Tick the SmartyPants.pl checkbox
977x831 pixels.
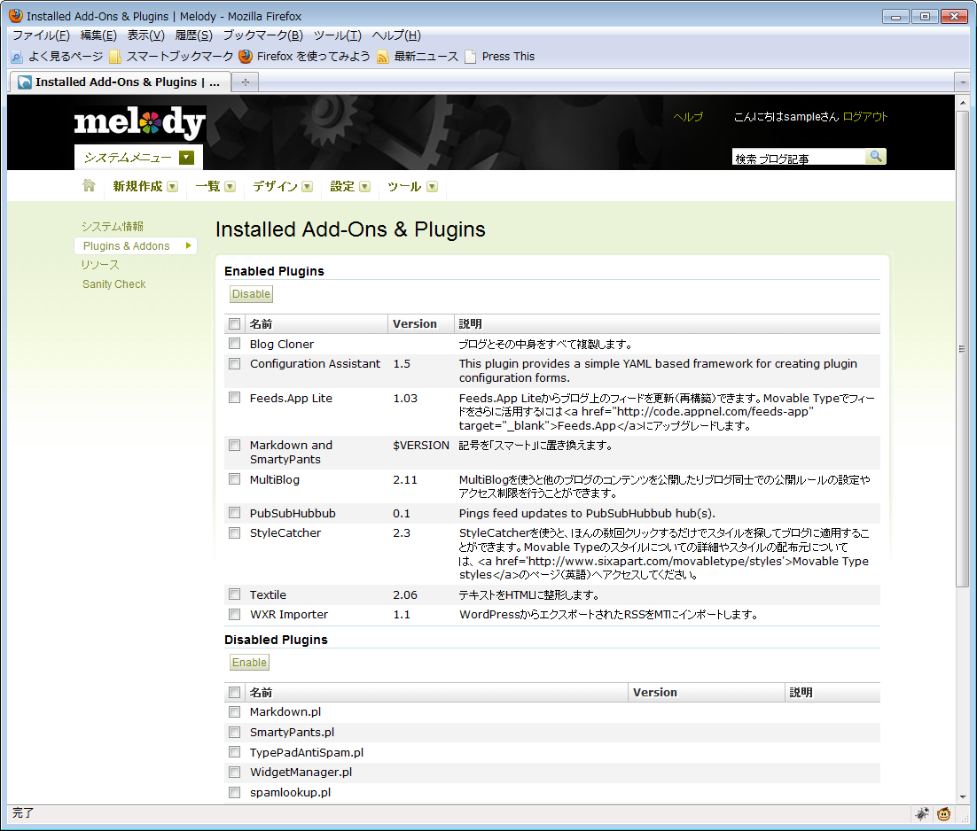point(234,732)
